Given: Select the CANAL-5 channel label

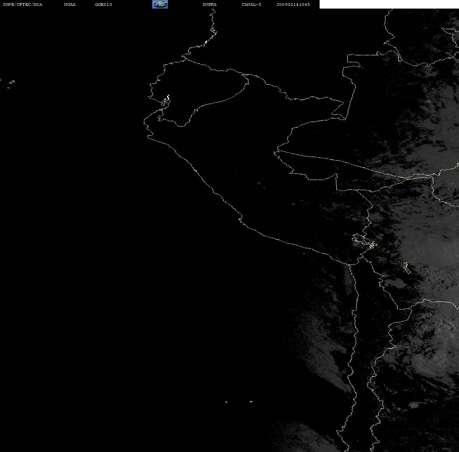Looking at the screenshot, I should point(251,4).
